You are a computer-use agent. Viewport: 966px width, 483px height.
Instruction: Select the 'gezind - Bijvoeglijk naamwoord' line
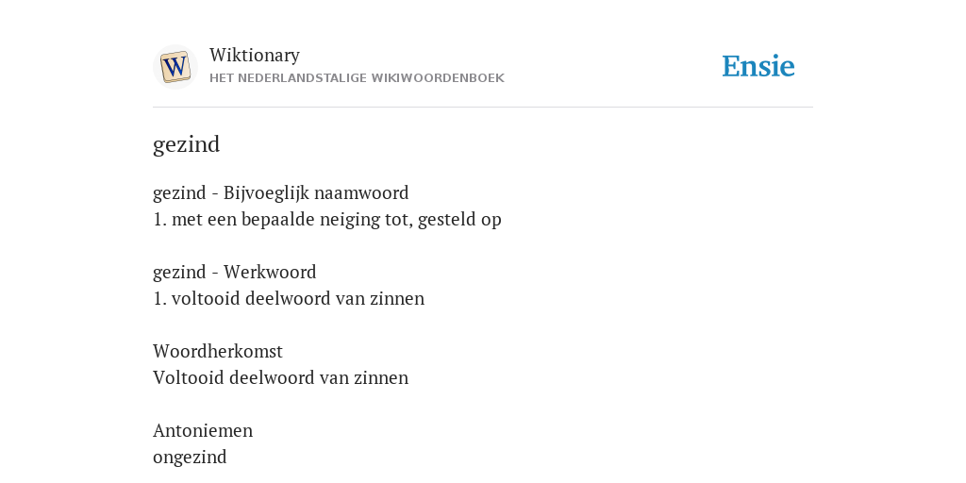tap(281, 193)
